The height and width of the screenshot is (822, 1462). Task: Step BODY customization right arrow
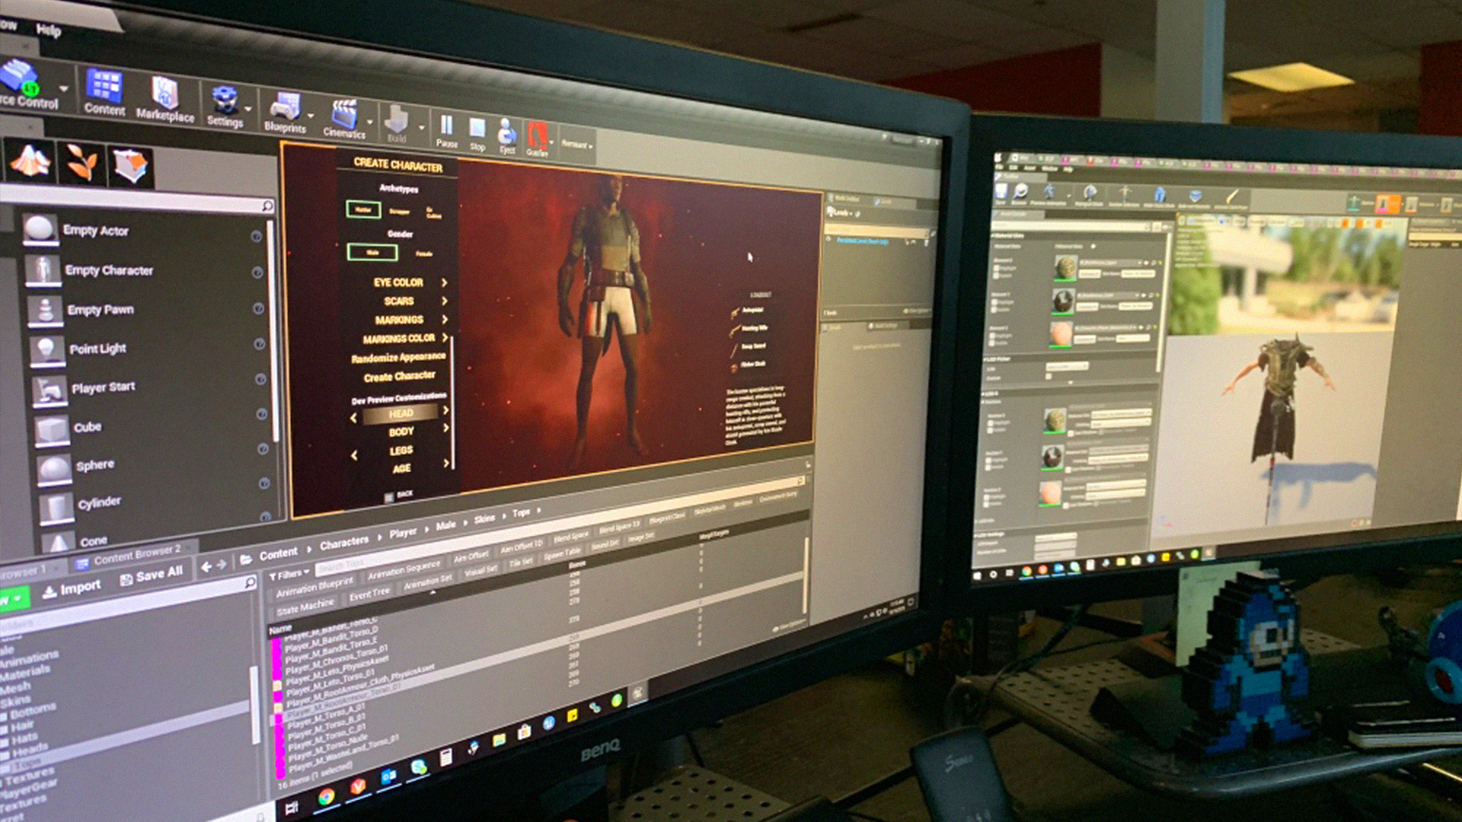445,429
